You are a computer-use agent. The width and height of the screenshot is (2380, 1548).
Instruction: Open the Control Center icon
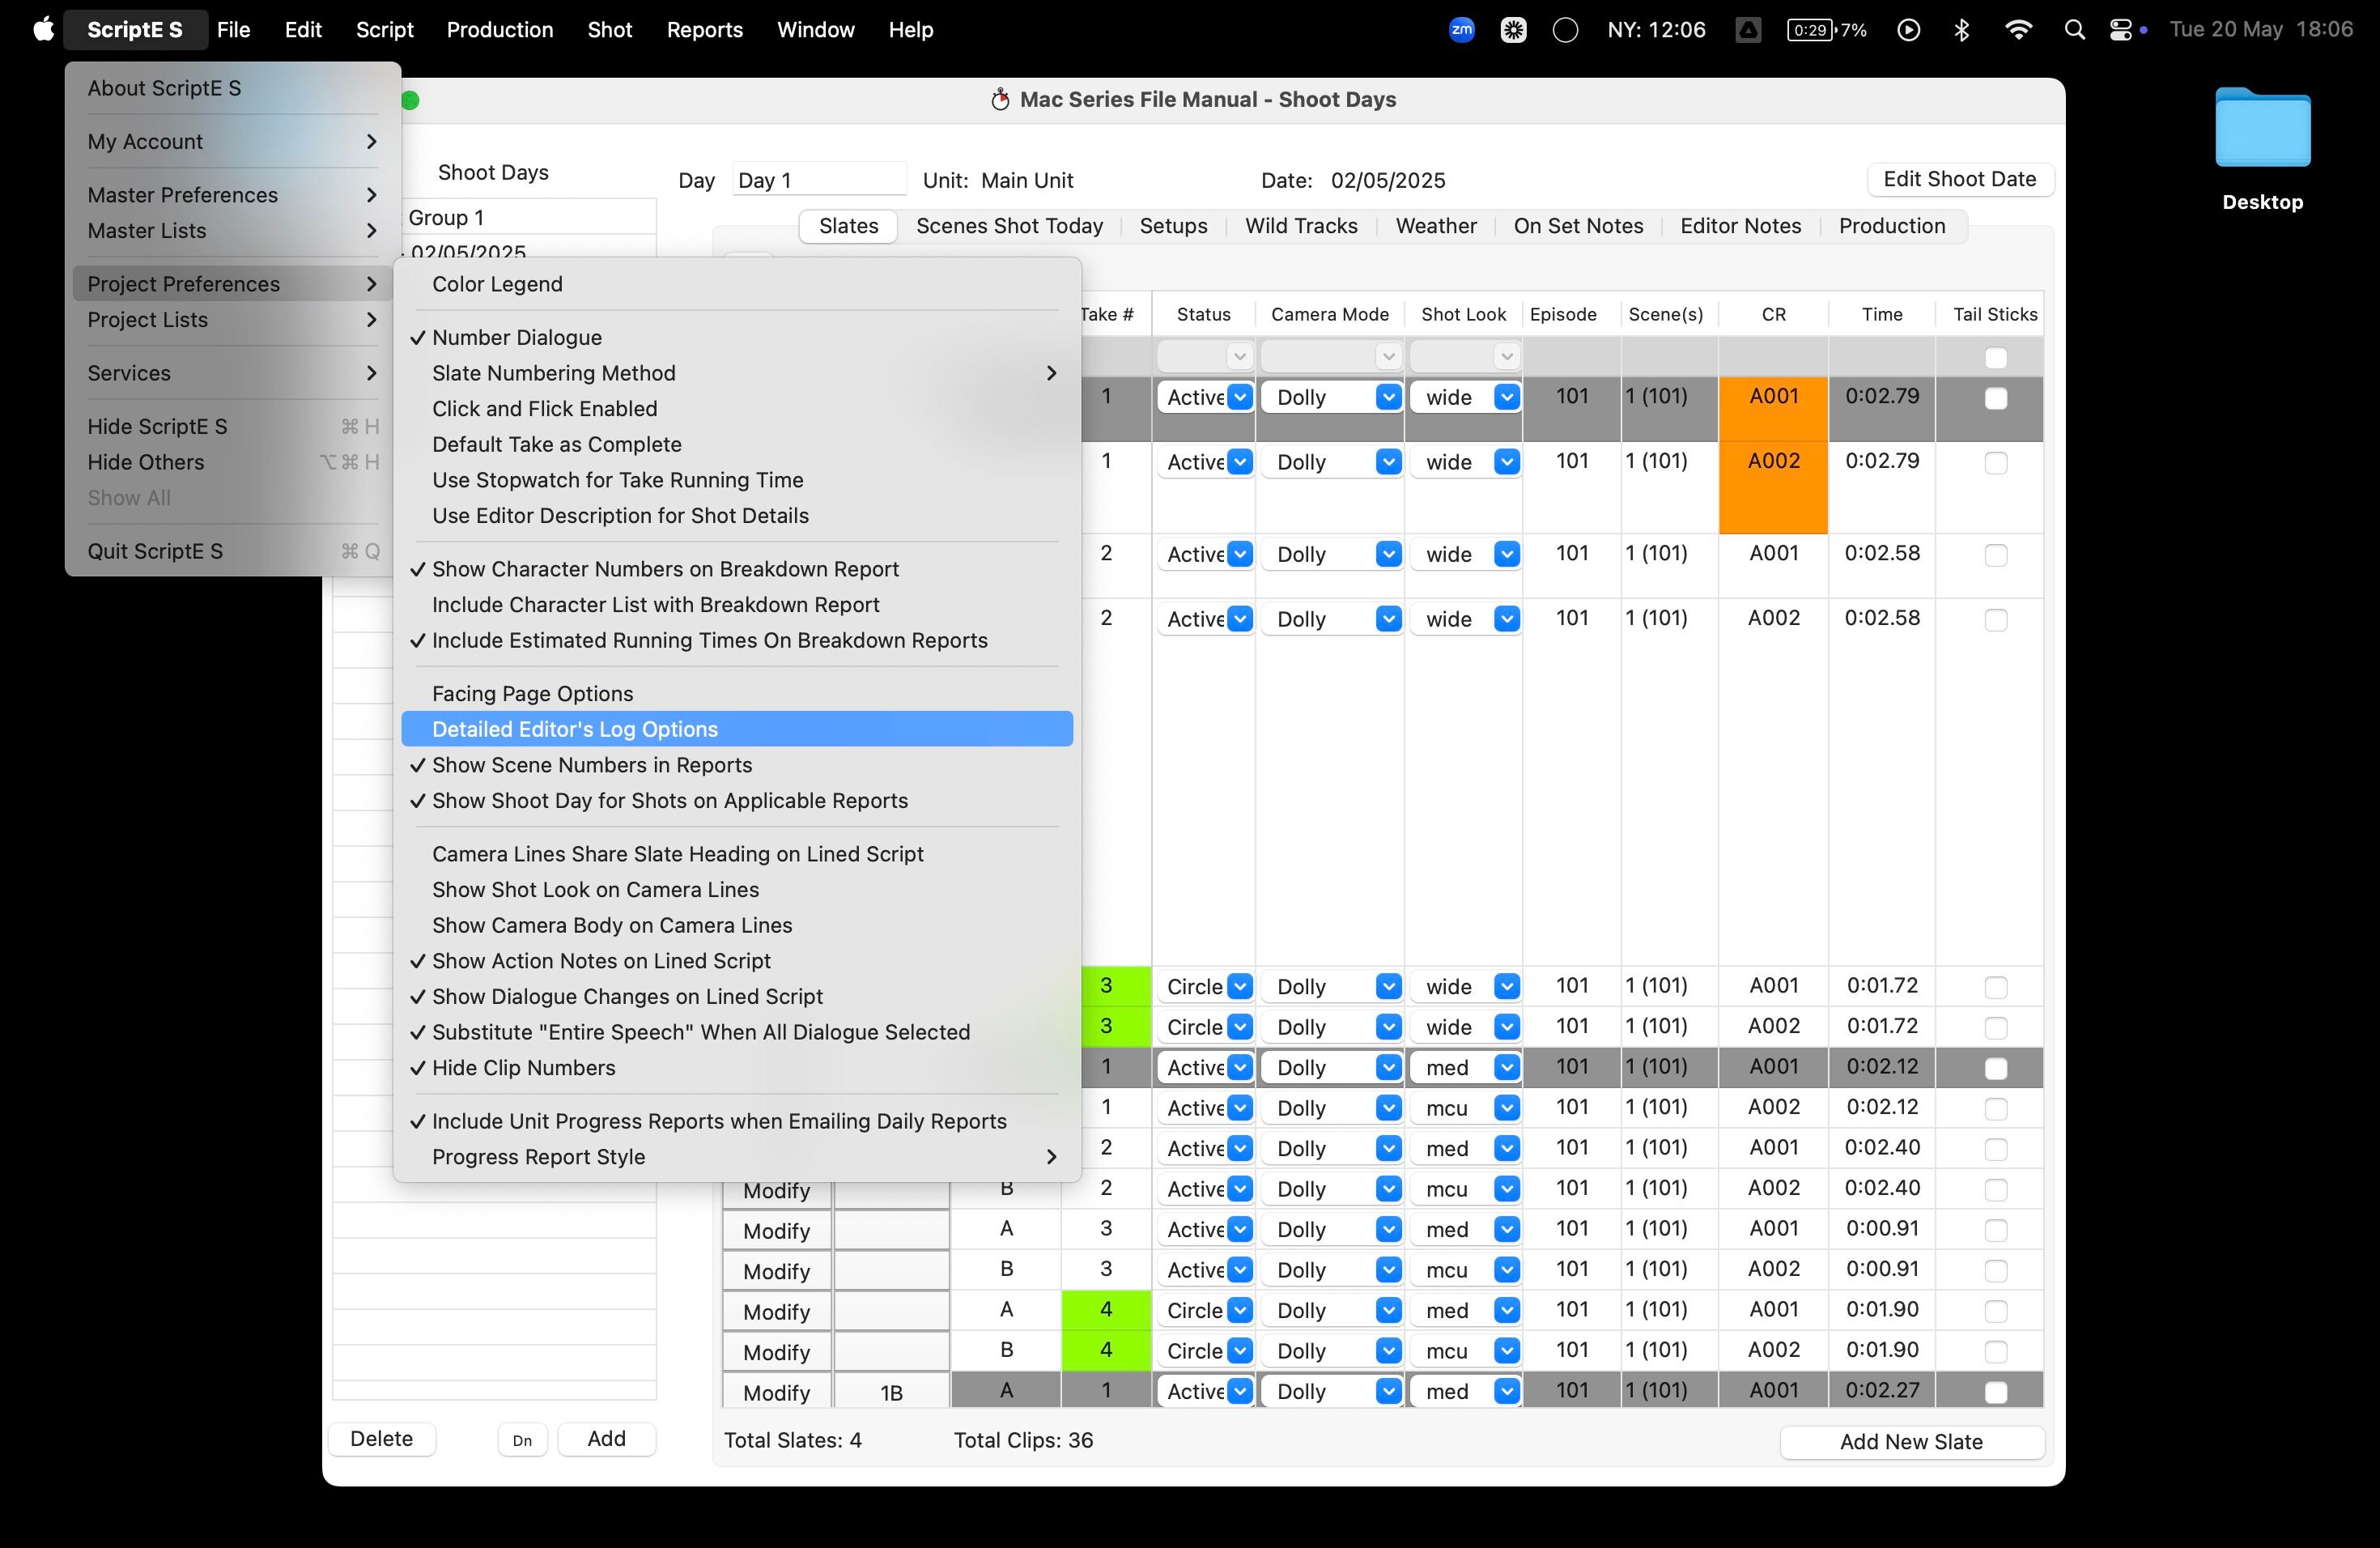point(2120,29)
